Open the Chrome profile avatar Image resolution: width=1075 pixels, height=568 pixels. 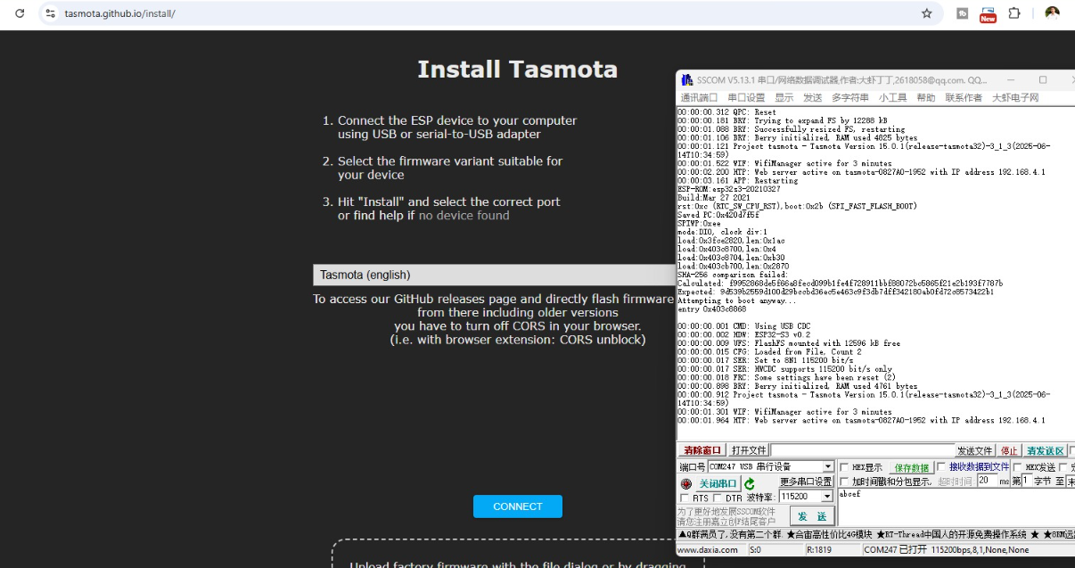tap(1052, 13)
